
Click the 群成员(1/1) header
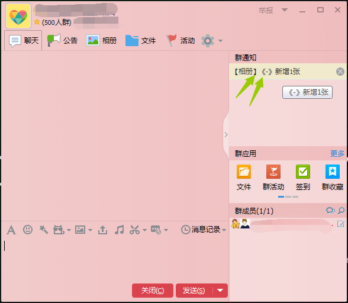coord(254,211)
